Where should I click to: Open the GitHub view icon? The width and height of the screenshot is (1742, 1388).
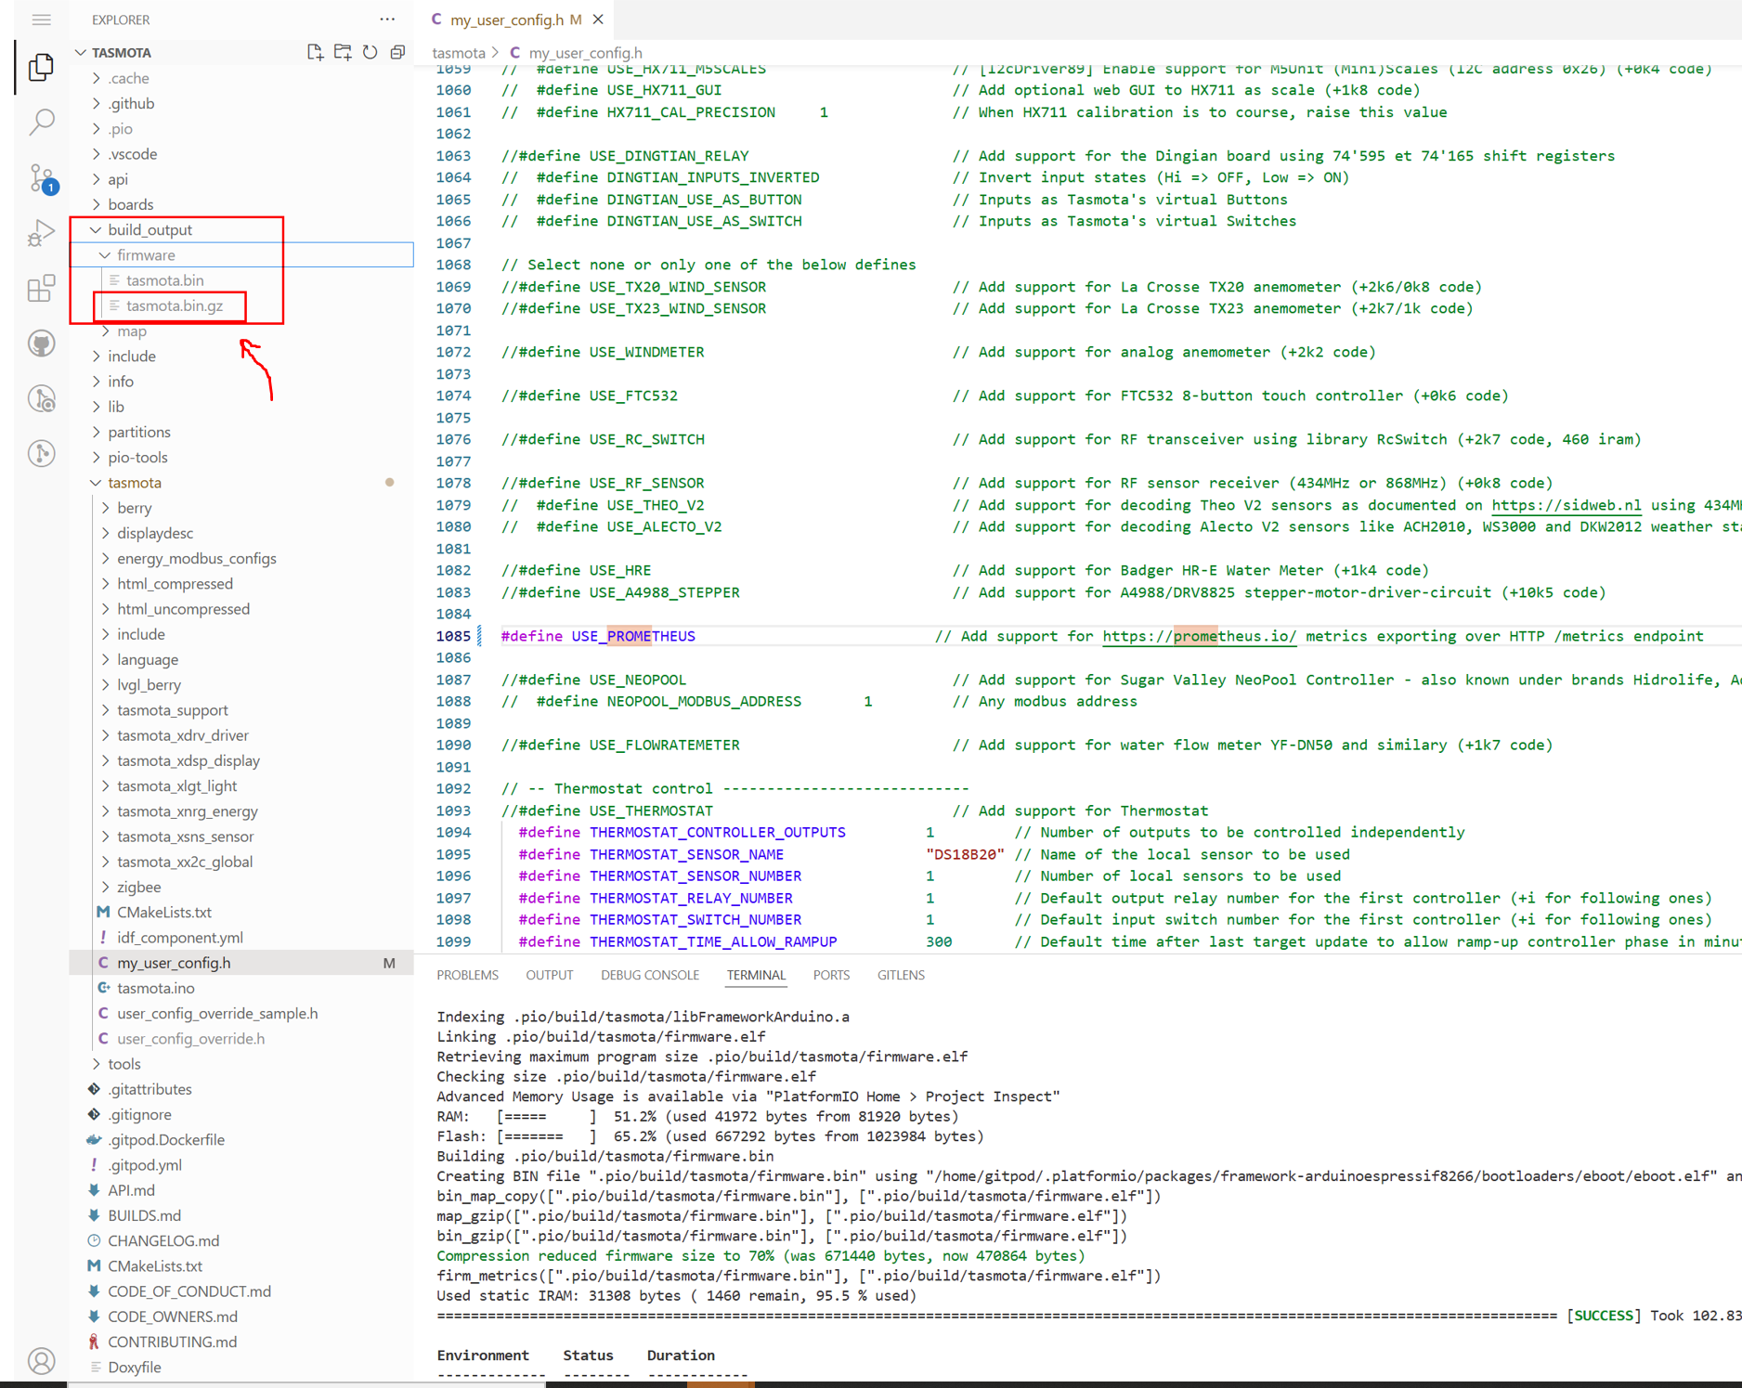click(x=41, y=344)
